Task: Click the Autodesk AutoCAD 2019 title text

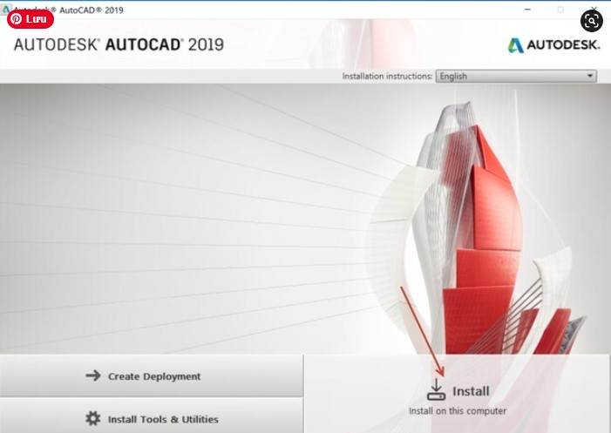Action: [x=119, y=44]
